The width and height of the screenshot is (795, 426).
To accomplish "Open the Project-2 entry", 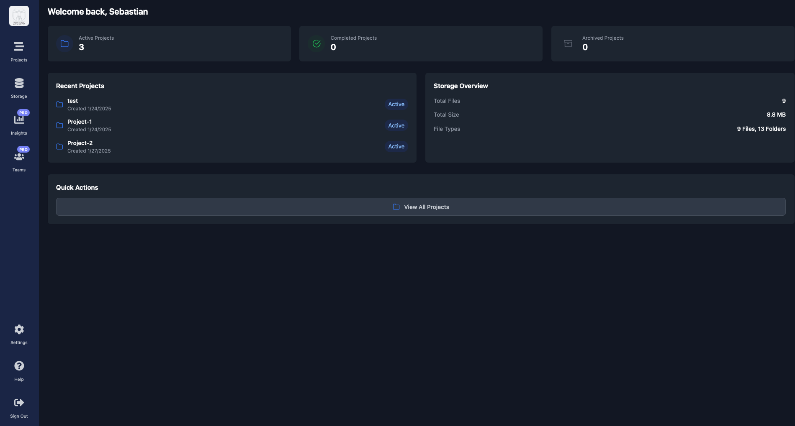I will tap(80, 143).
